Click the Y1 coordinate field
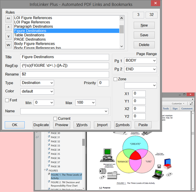This screenshot has width=196, height=192. (139, 101)
